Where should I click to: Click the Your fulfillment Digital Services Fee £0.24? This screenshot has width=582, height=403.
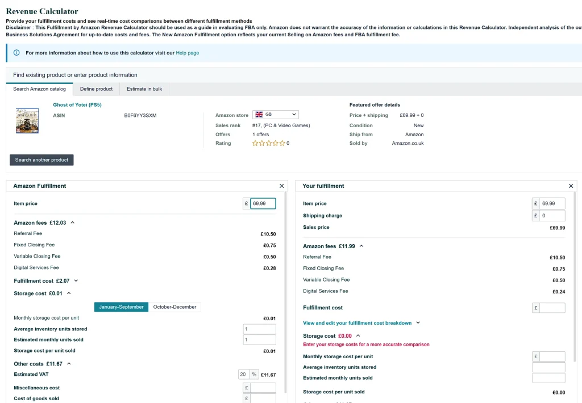pyautogui.click(x=559, y=292)
